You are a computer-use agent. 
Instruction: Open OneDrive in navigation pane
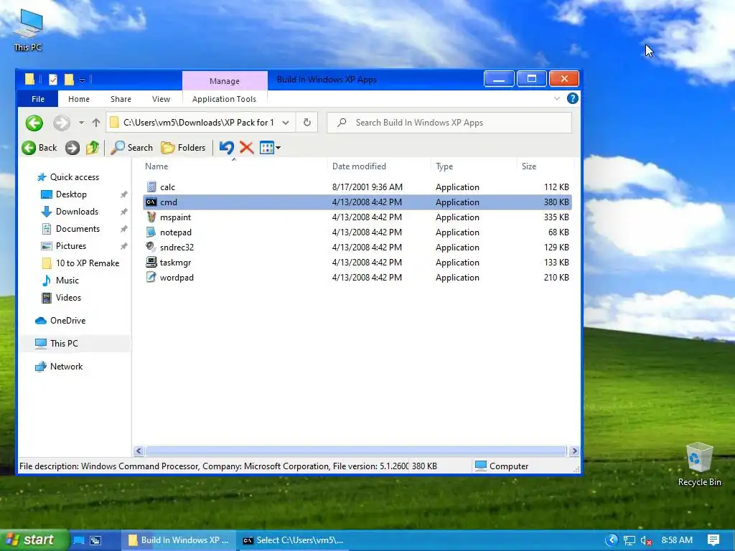point(60,321)
